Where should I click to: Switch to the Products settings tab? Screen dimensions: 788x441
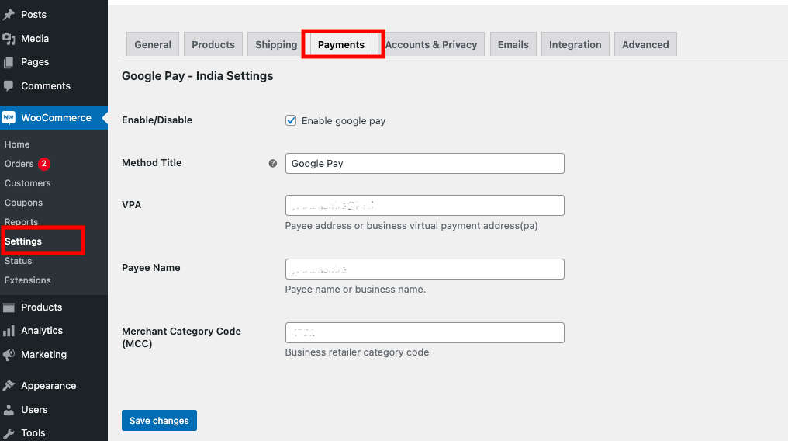(x=213, y=45)
